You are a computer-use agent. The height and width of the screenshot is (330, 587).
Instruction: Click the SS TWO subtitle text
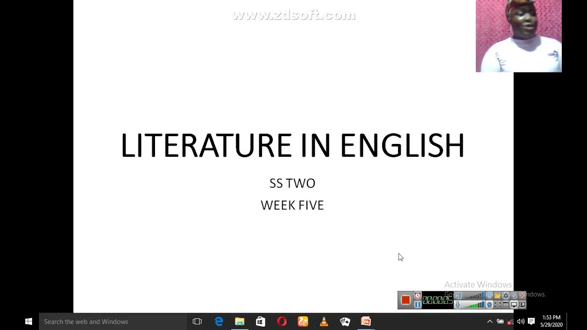[x=292, y=183]
